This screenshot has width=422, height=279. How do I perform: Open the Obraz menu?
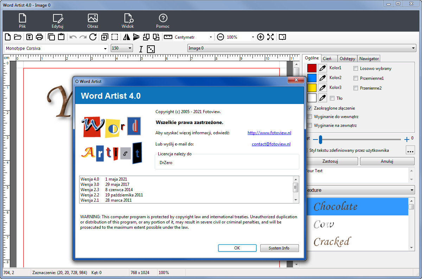point(92,21)
